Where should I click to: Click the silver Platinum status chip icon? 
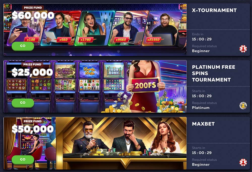(243, 105)
